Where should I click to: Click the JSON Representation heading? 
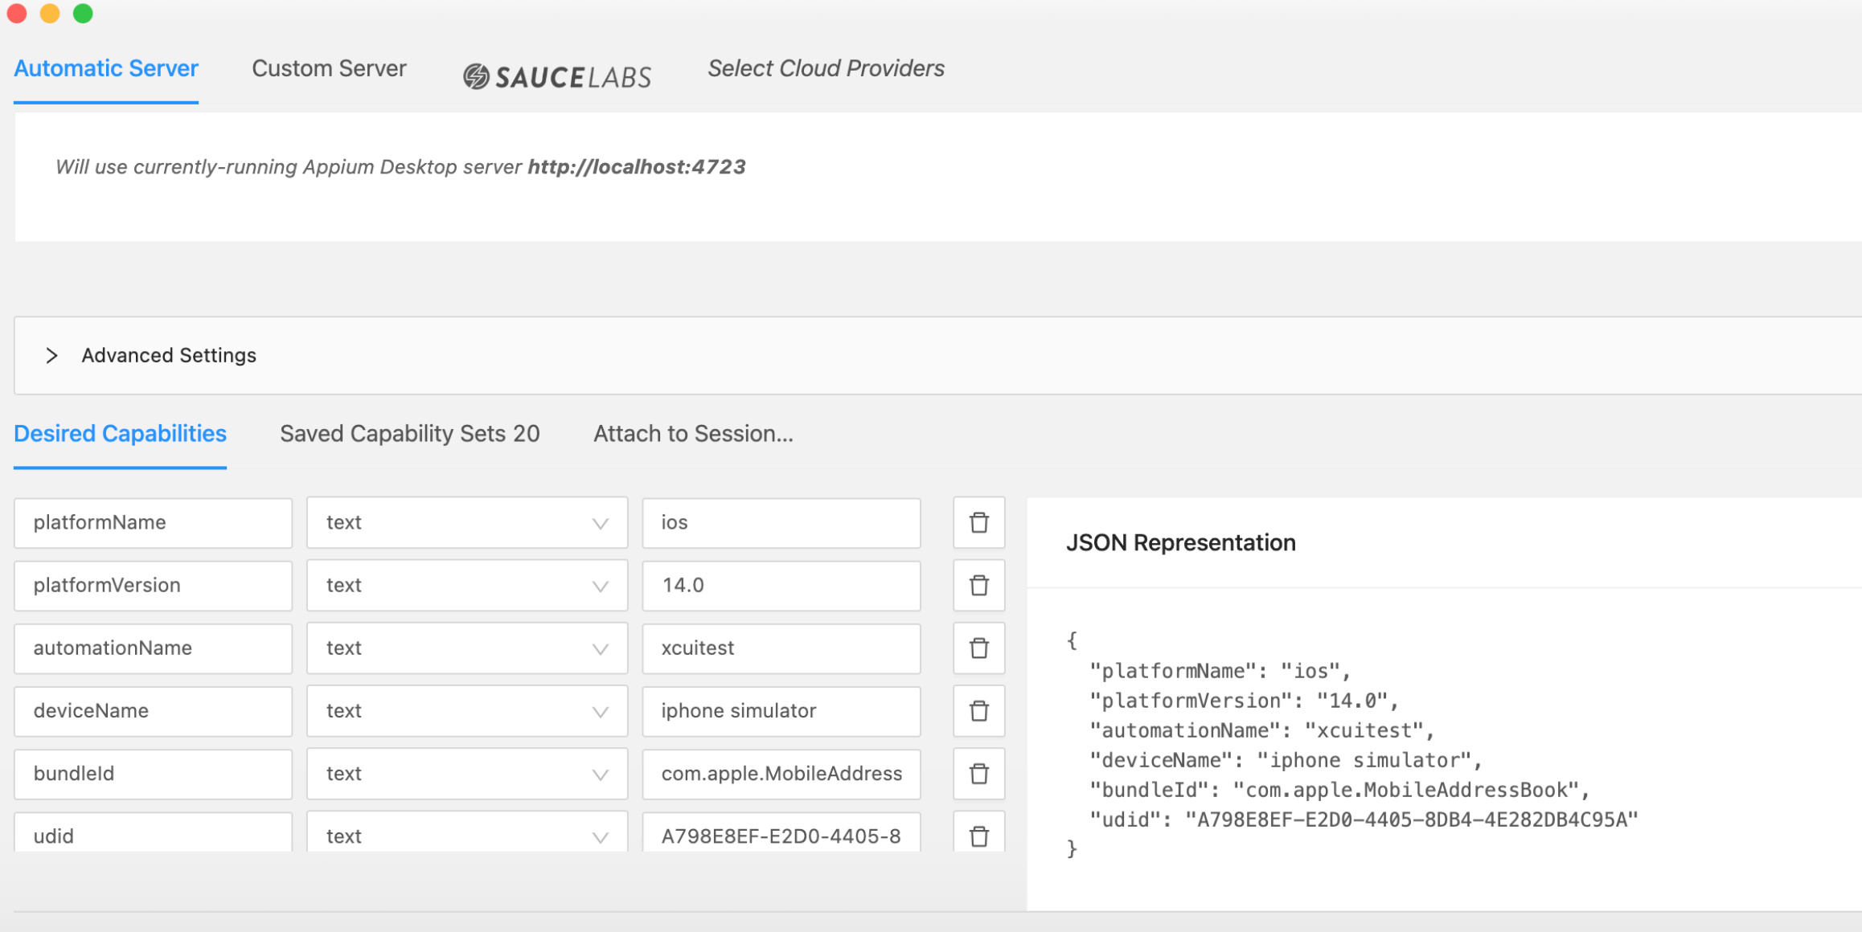pos(1180,543)
